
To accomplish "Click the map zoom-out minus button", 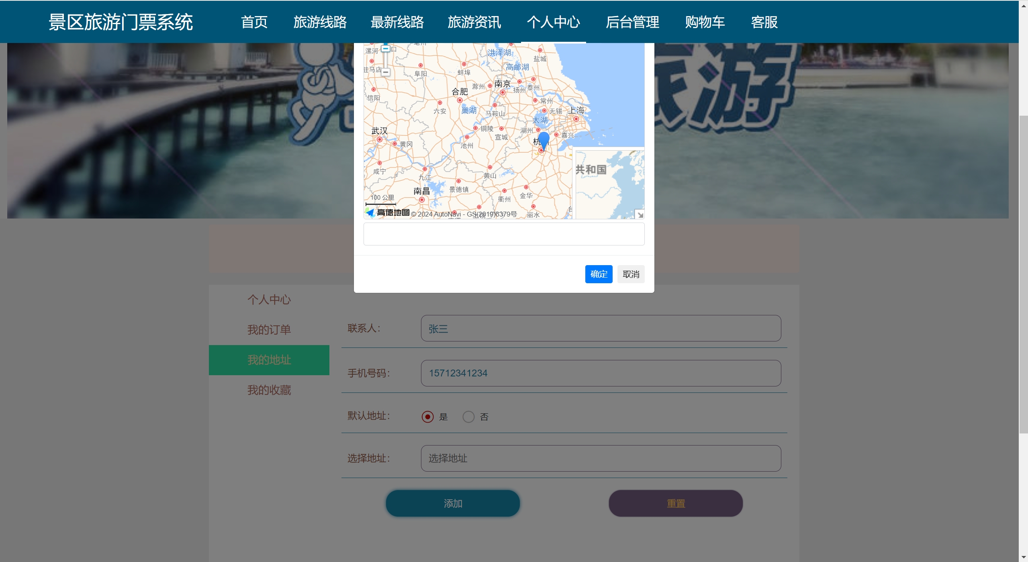I will pos(386,72).
